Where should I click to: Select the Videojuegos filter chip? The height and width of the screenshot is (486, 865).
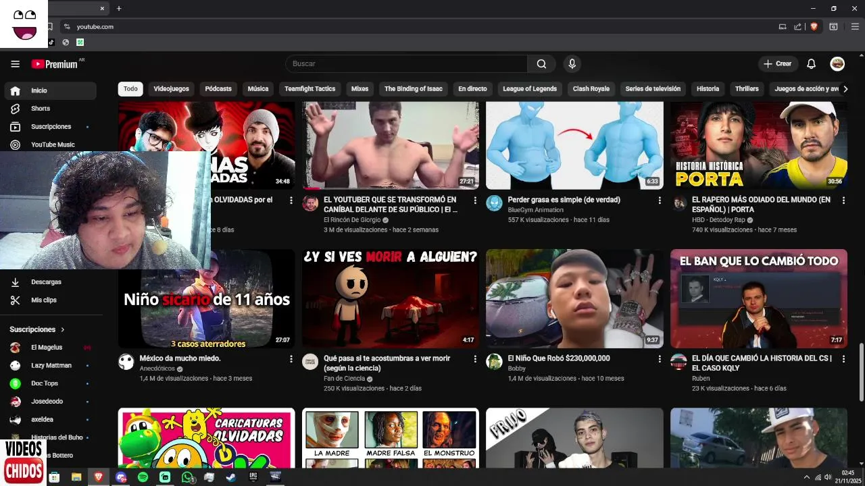point(171,89)
